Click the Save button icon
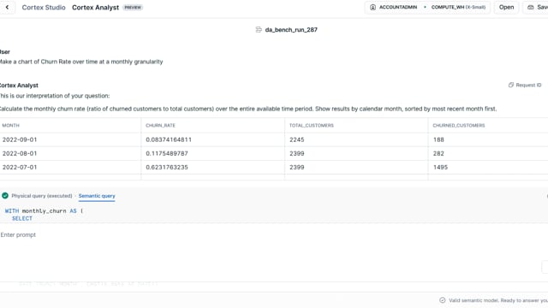Screen dimensions: 548x308 (x=531, y=7)
